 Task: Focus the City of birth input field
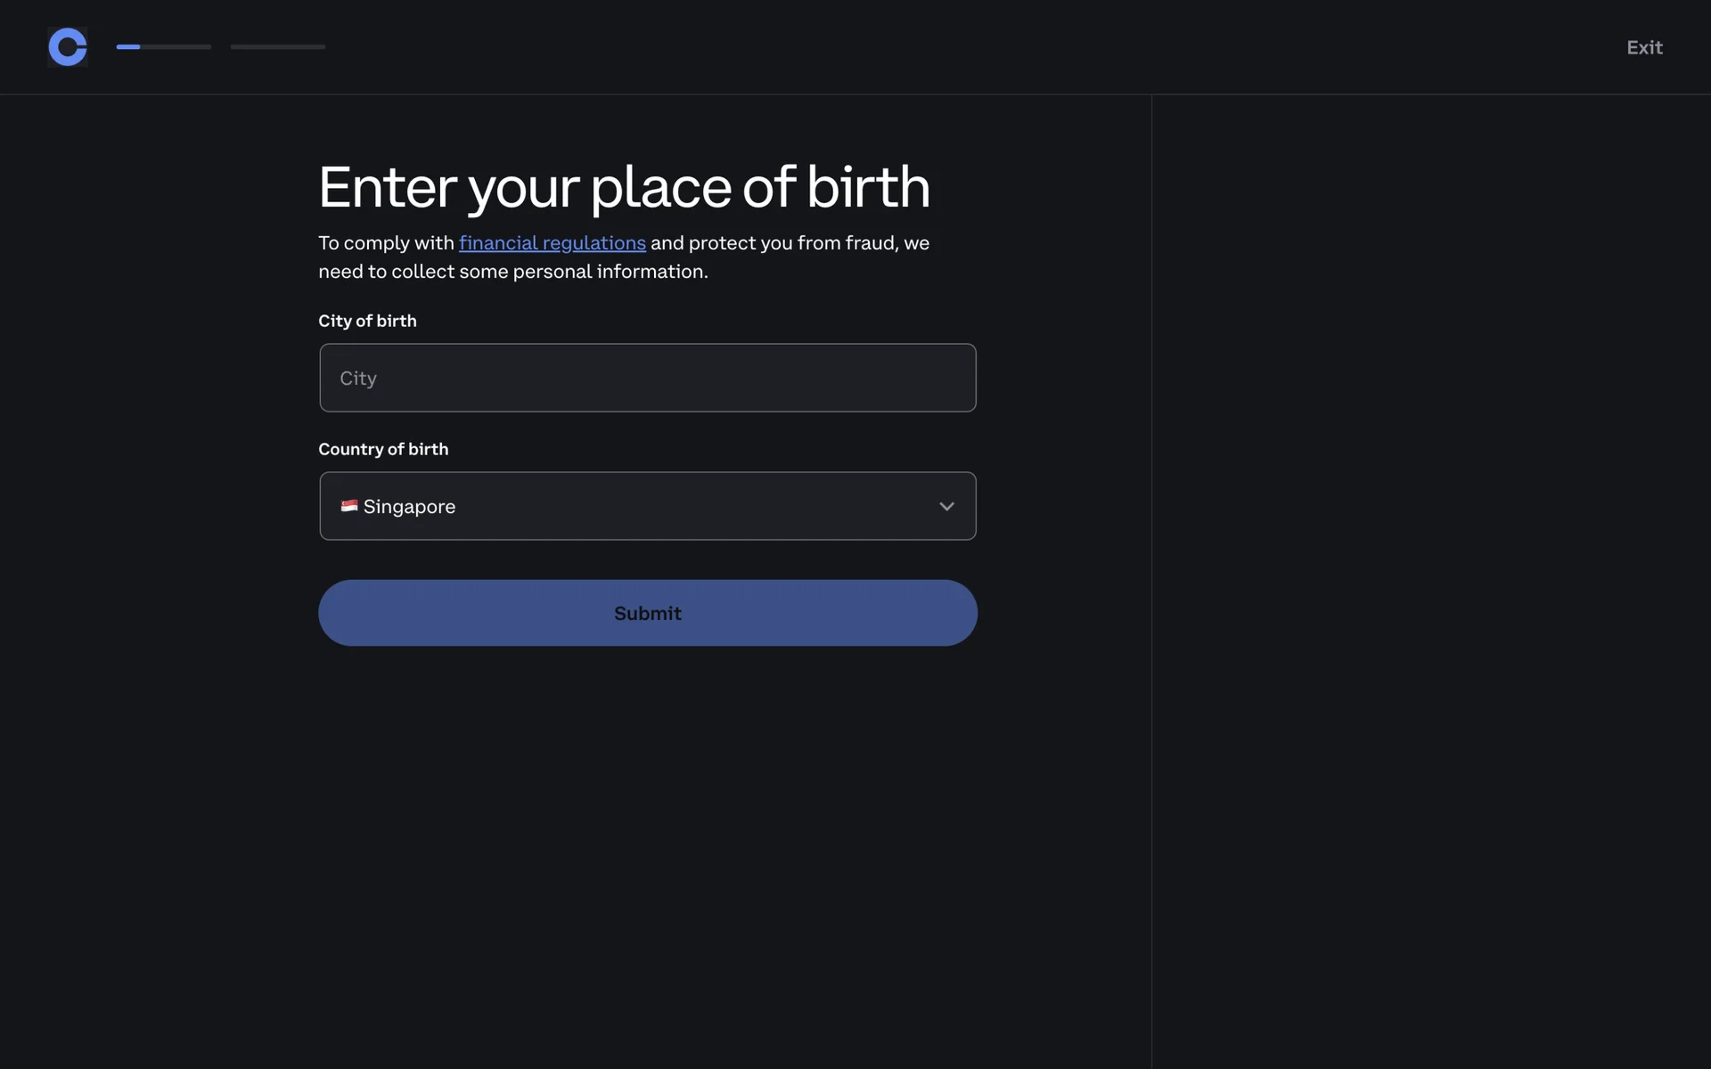click(x=648, y=378)
